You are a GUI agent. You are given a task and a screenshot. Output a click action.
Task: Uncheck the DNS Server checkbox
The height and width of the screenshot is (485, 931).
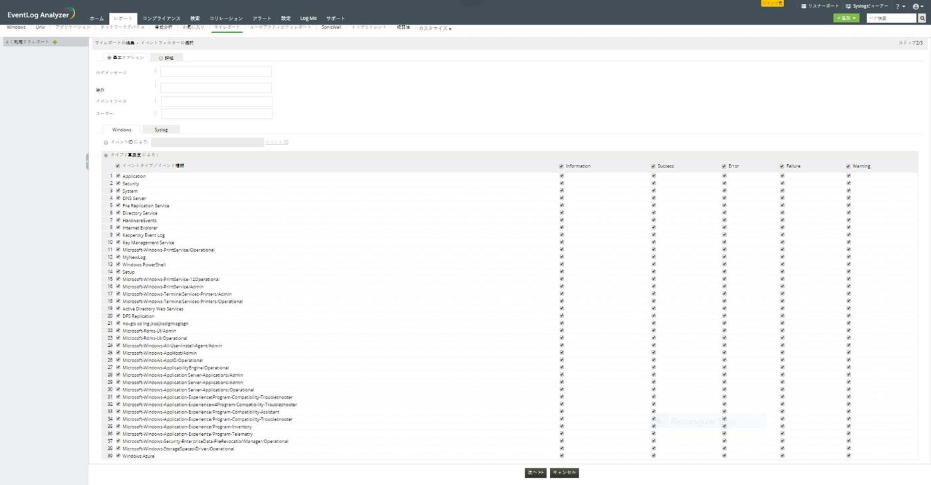tap(118, 198)
